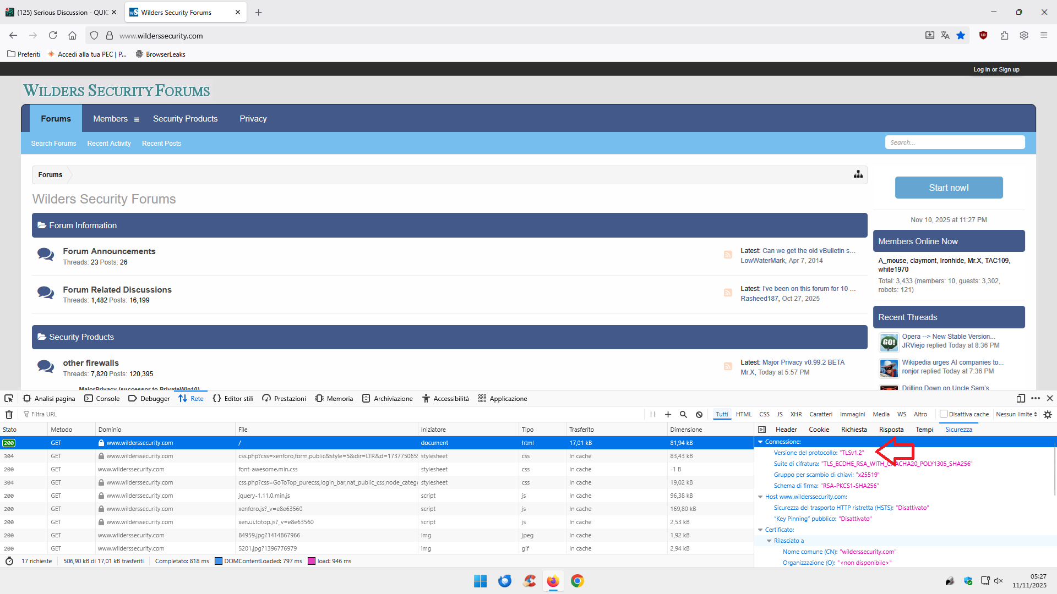Enable the Disattiva cache checkbox
1057x594 pixels.
click(x=944, y=414)
